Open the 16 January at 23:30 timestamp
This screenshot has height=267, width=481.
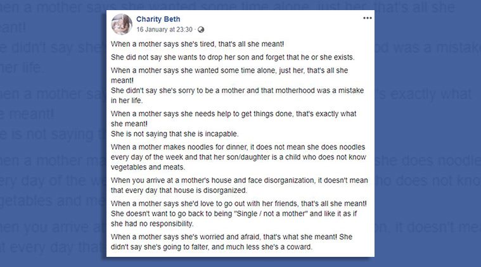pyautogui.click(x=164, y=30)
